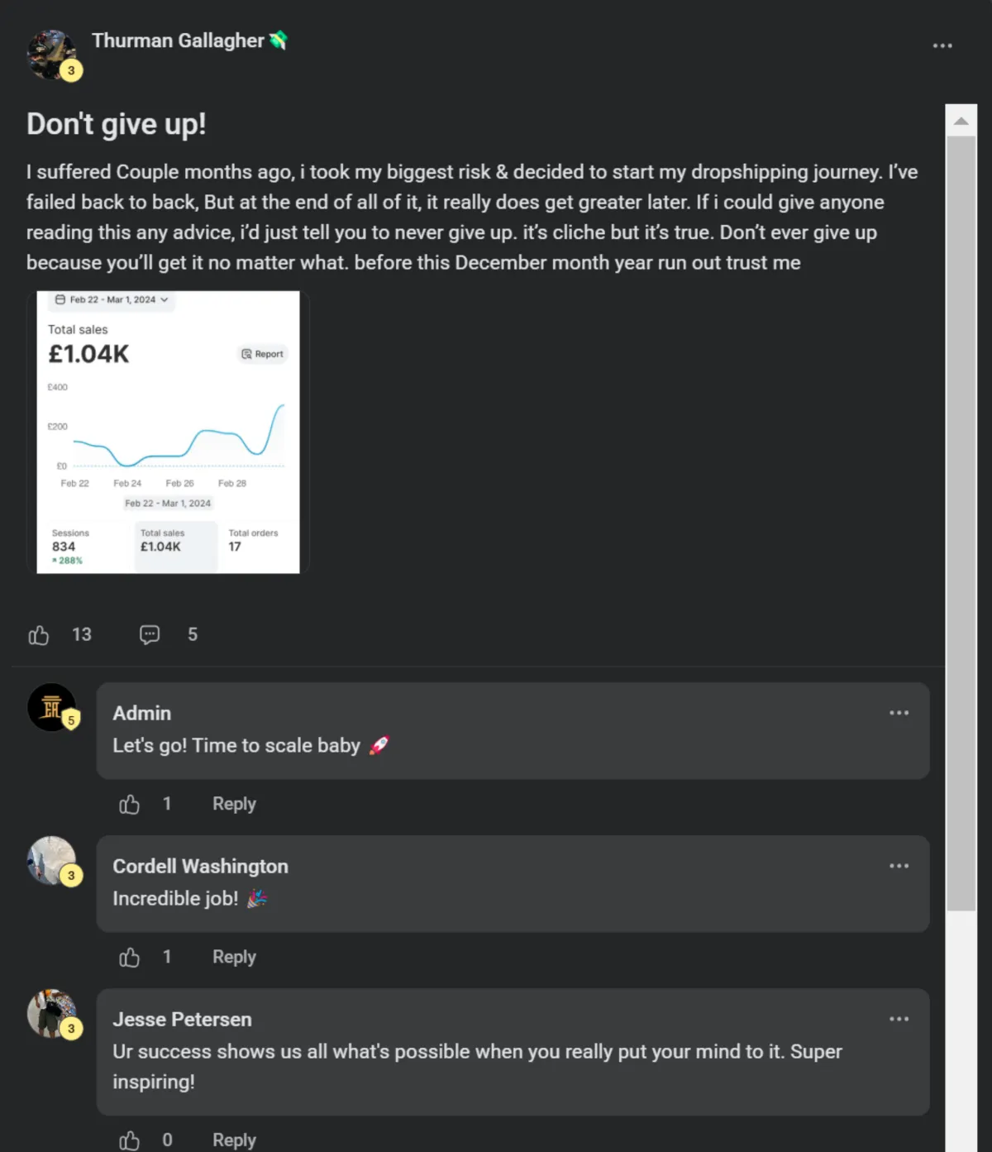Reply to Admin's comment
The width and height of the screenshot is (992, 1152).
point(234,804)
